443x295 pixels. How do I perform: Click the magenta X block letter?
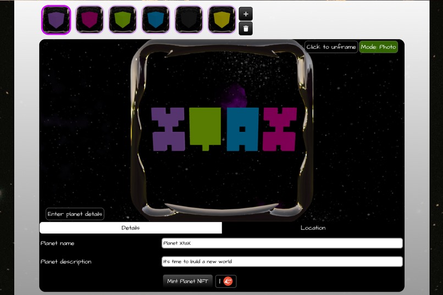coord(279,129)
